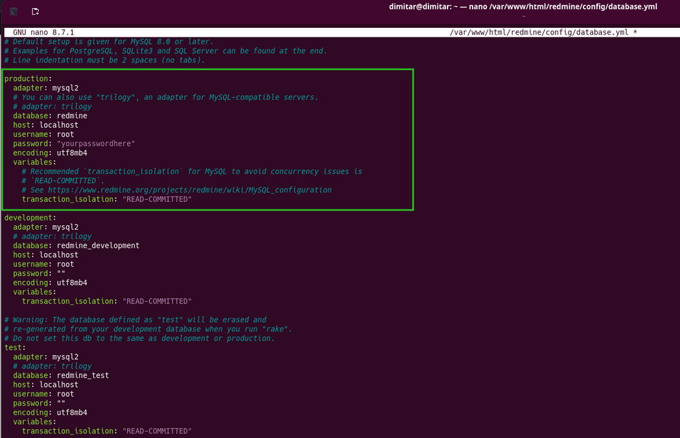Click the "yourpasswordhere" password value
This screenshot has height=438, width=680.
click(96, 144)
